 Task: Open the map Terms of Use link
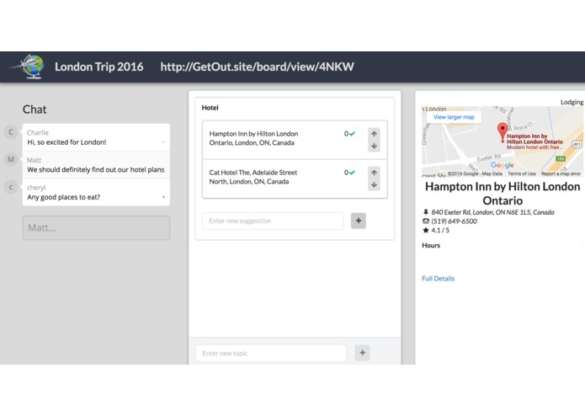point(522,173)
